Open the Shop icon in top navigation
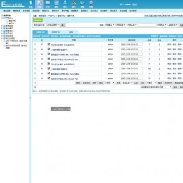 (82, 4)
